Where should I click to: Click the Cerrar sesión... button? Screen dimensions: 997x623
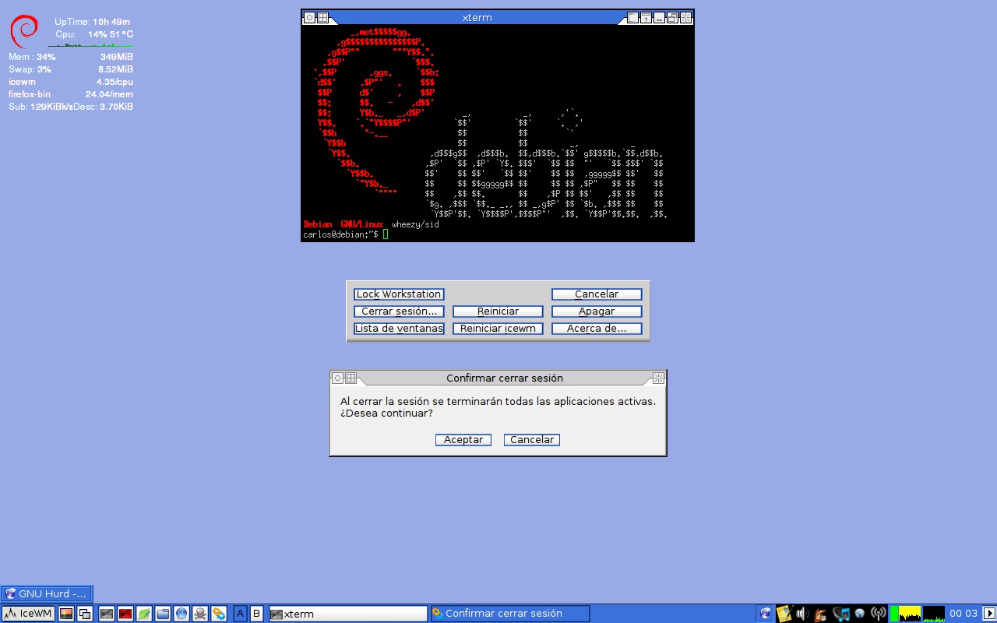tap(399, 311)
